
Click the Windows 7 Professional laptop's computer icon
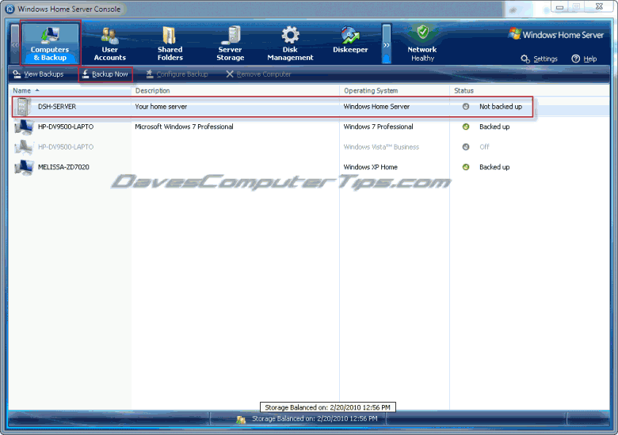pos(24,127)
